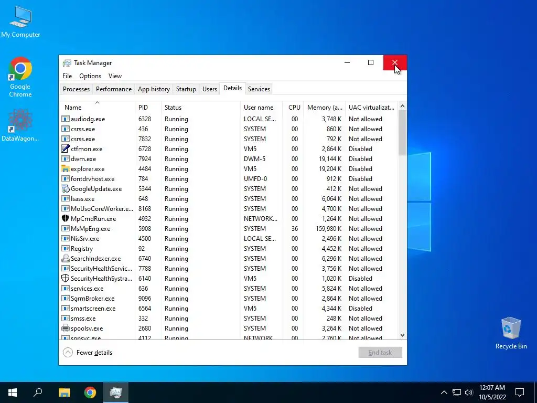This screenshot has height=403, width=537.
Task: Select the fontdrvhost.exe row
Action: coord(229,179)
